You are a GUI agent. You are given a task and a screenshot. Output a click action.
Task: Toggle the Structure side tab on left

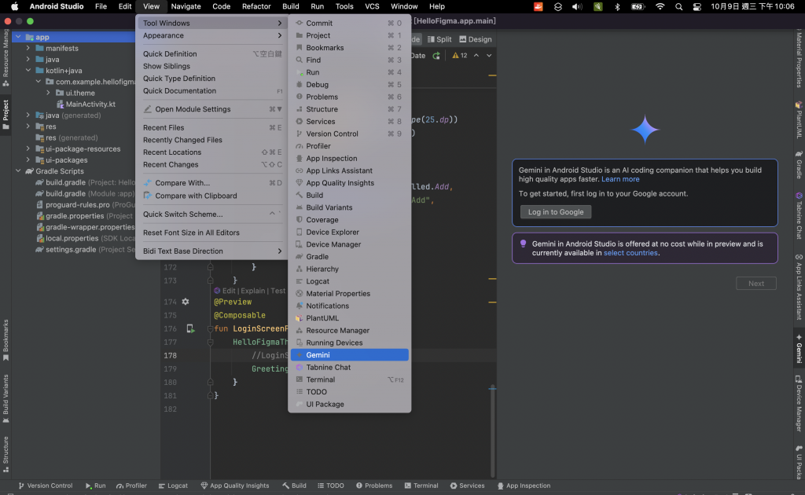coord(6,454)
